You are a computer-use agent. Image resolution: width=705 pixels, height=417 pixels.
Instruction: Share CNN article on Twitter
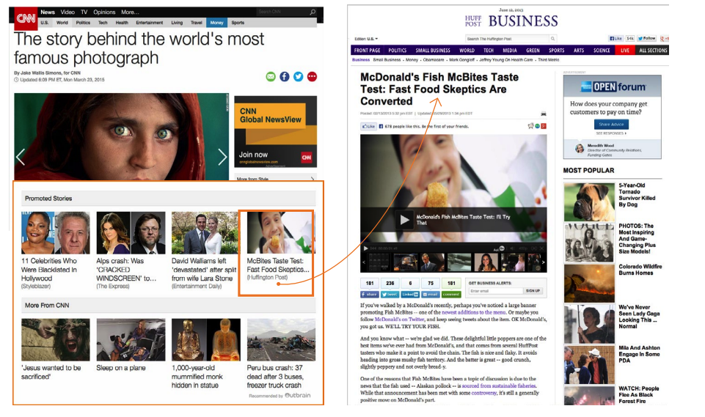[x=299, y=77]
